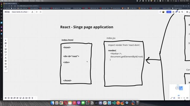Open notifications bell
Viewport: 190px width, 106px height.
179,12
